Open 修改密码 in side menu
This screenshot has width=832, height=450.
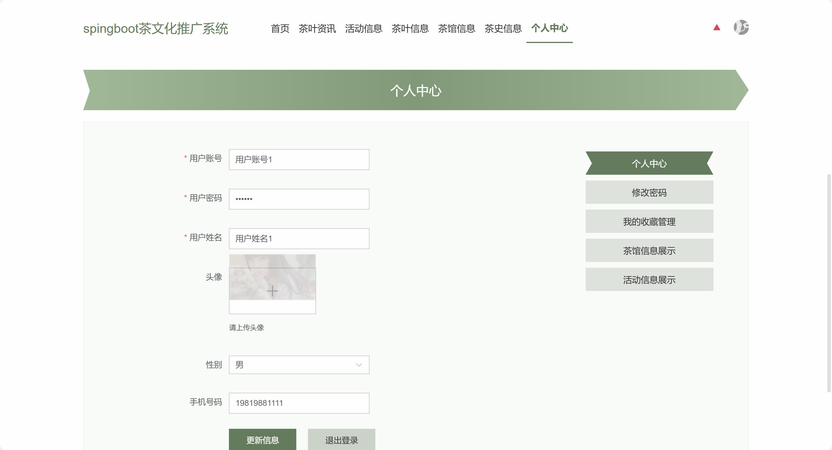click(649, 192)
